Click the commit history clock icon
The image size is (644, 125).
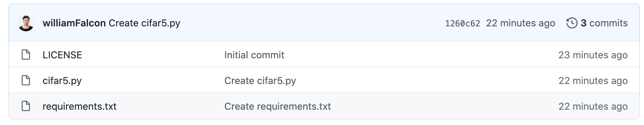[x=572, y=23]
